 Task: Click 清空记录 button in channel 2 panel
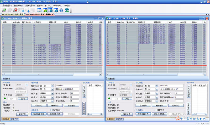[127, 114]
